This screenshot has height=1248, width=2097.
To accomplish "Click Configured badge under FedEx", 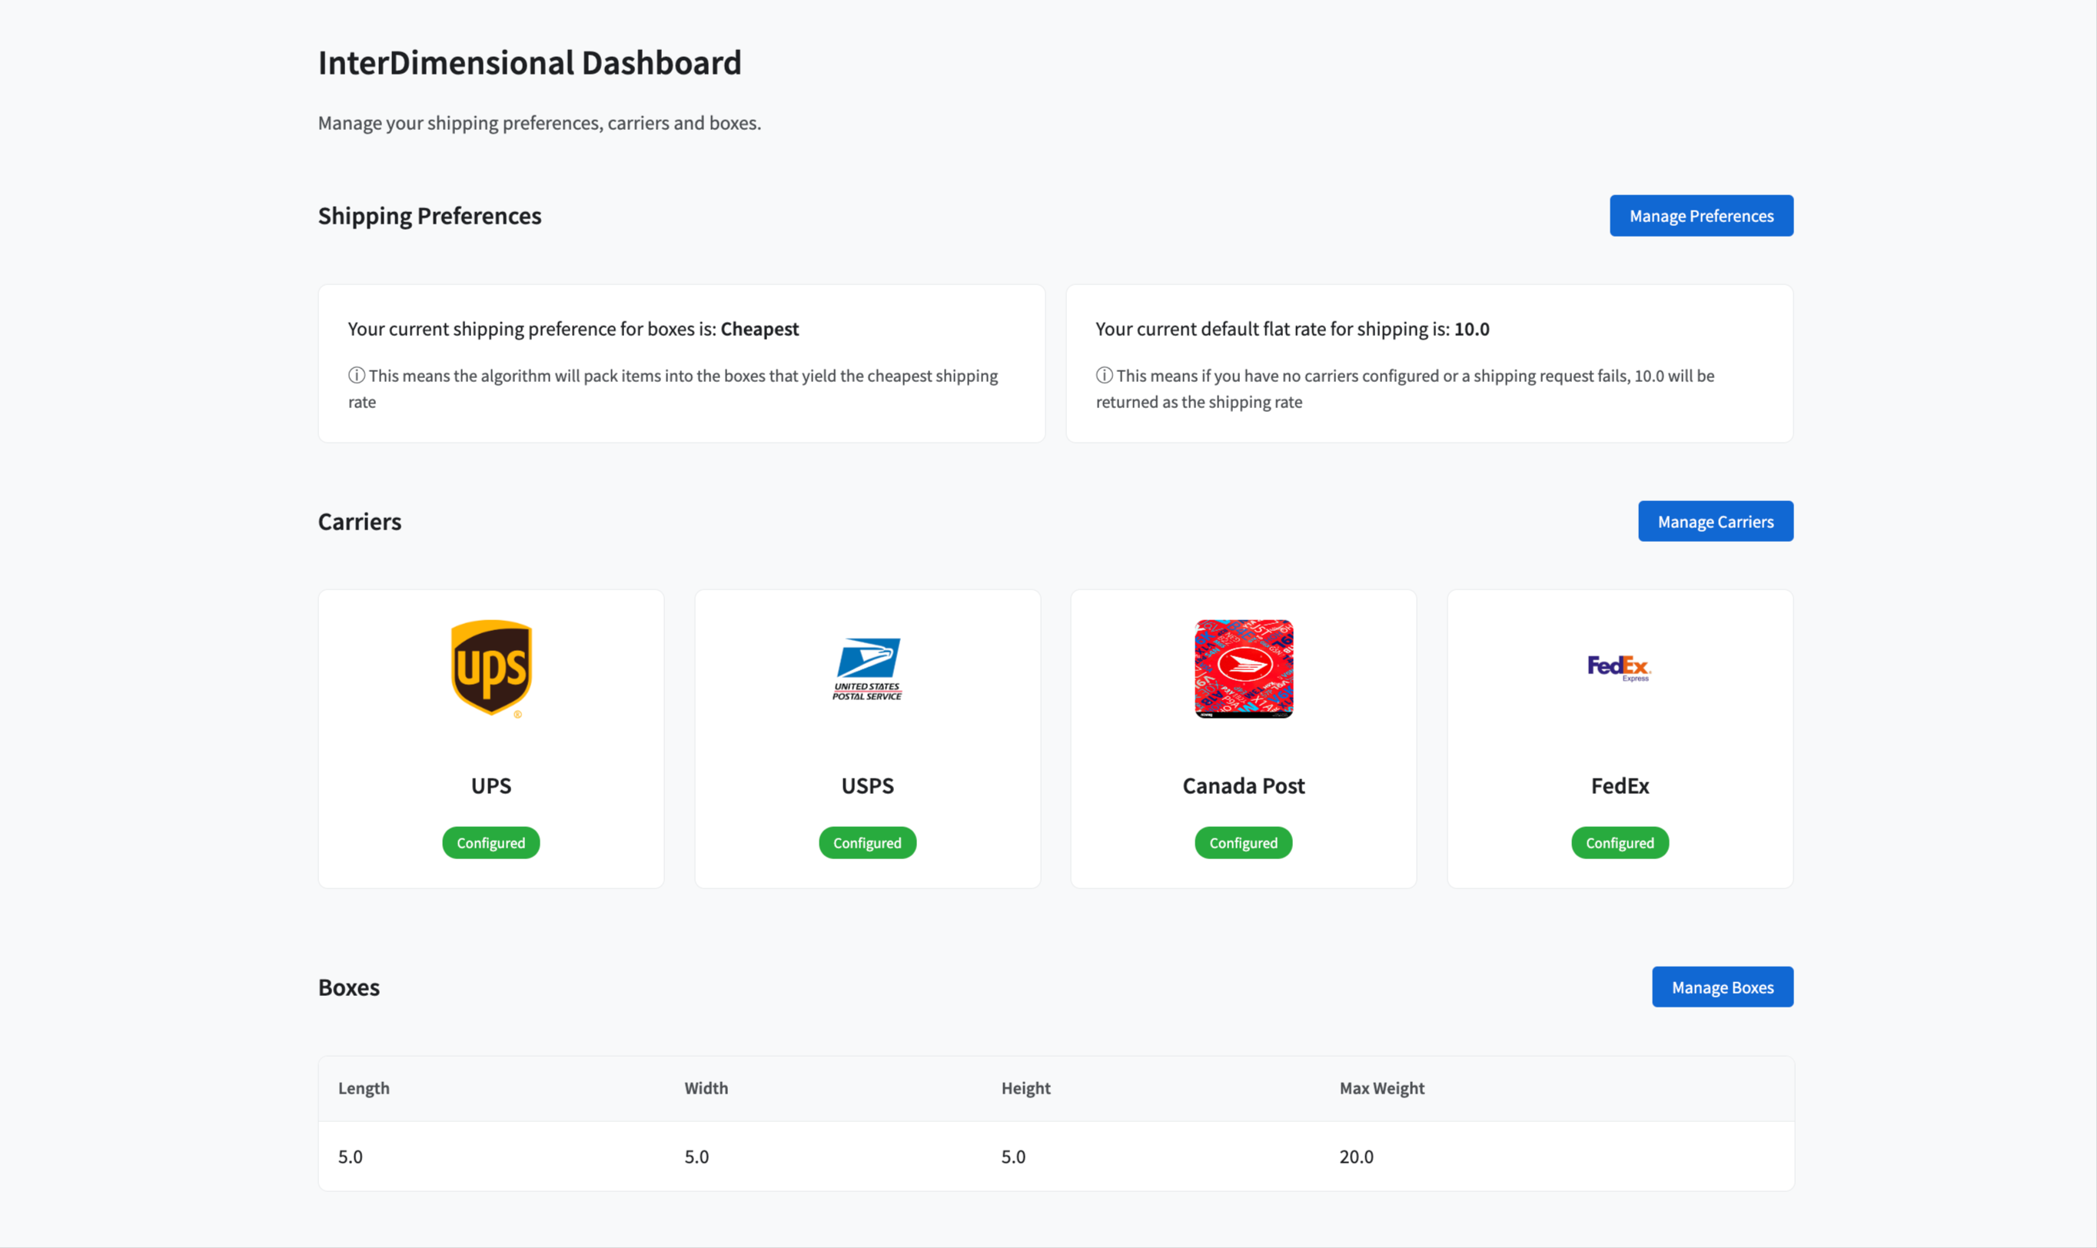I will click(x=1619, y=843).
